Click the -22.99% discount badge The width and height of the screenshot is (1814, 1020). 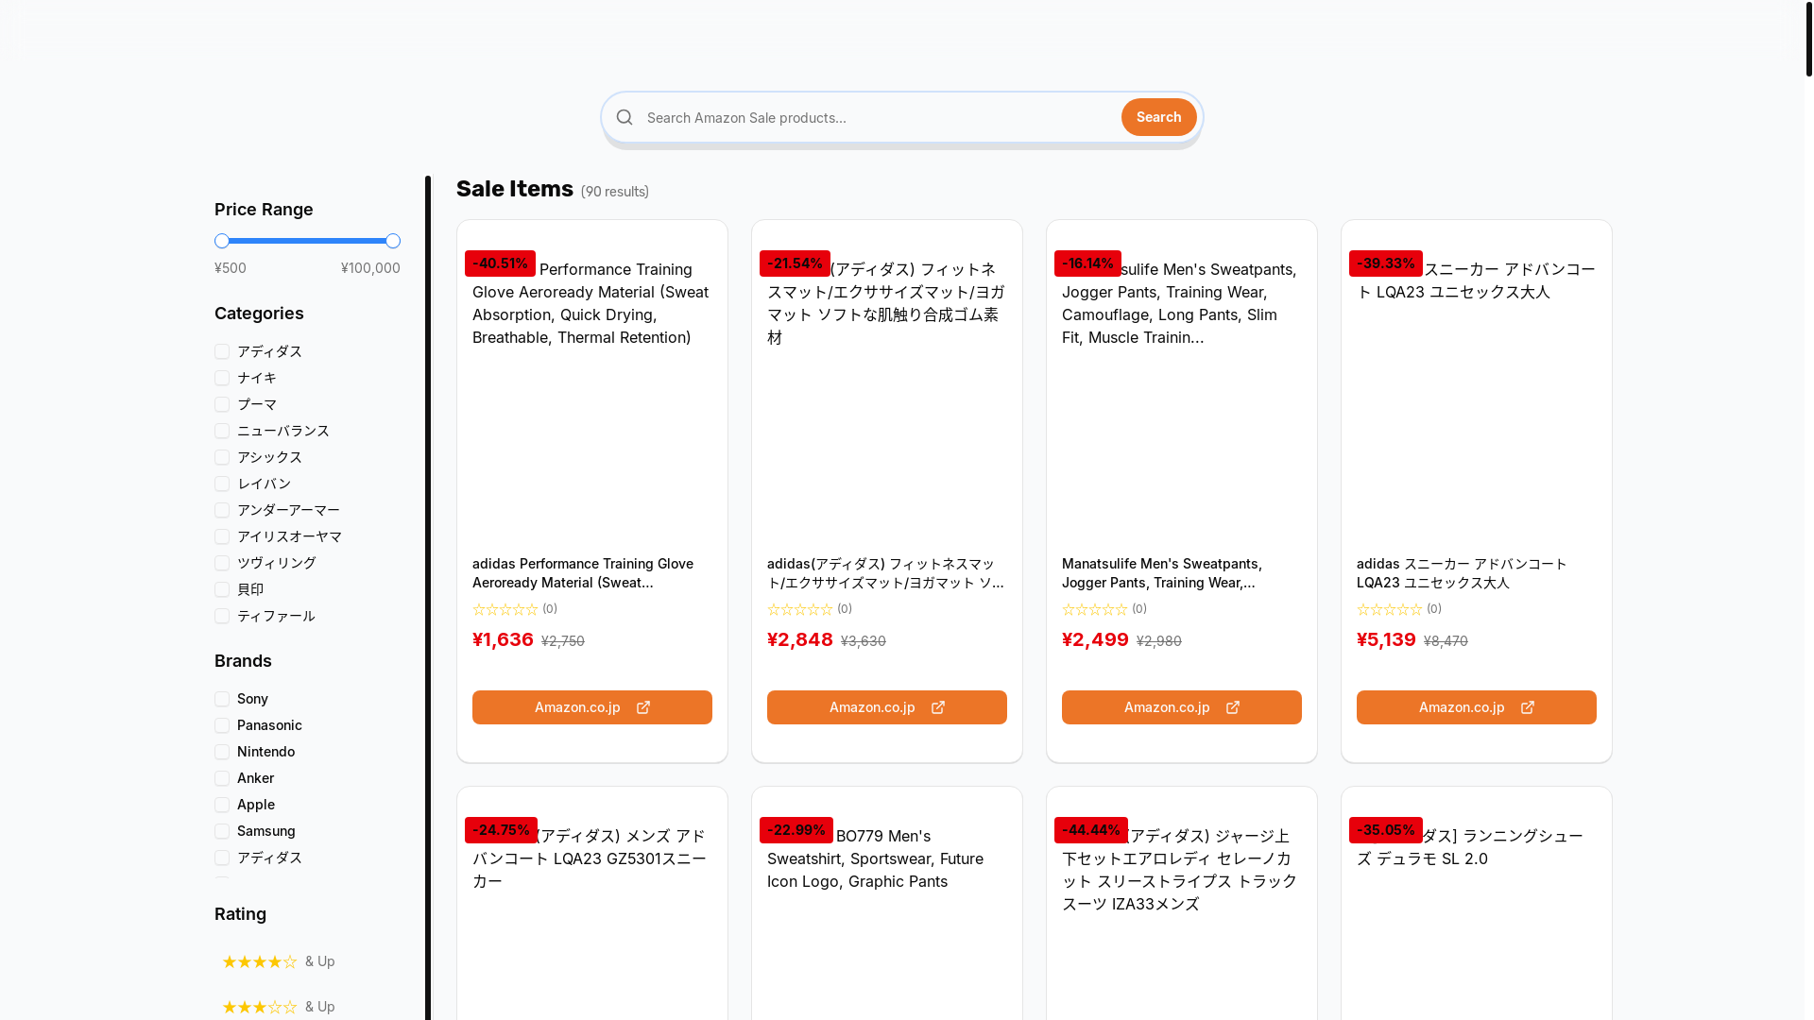pos(796,830)
